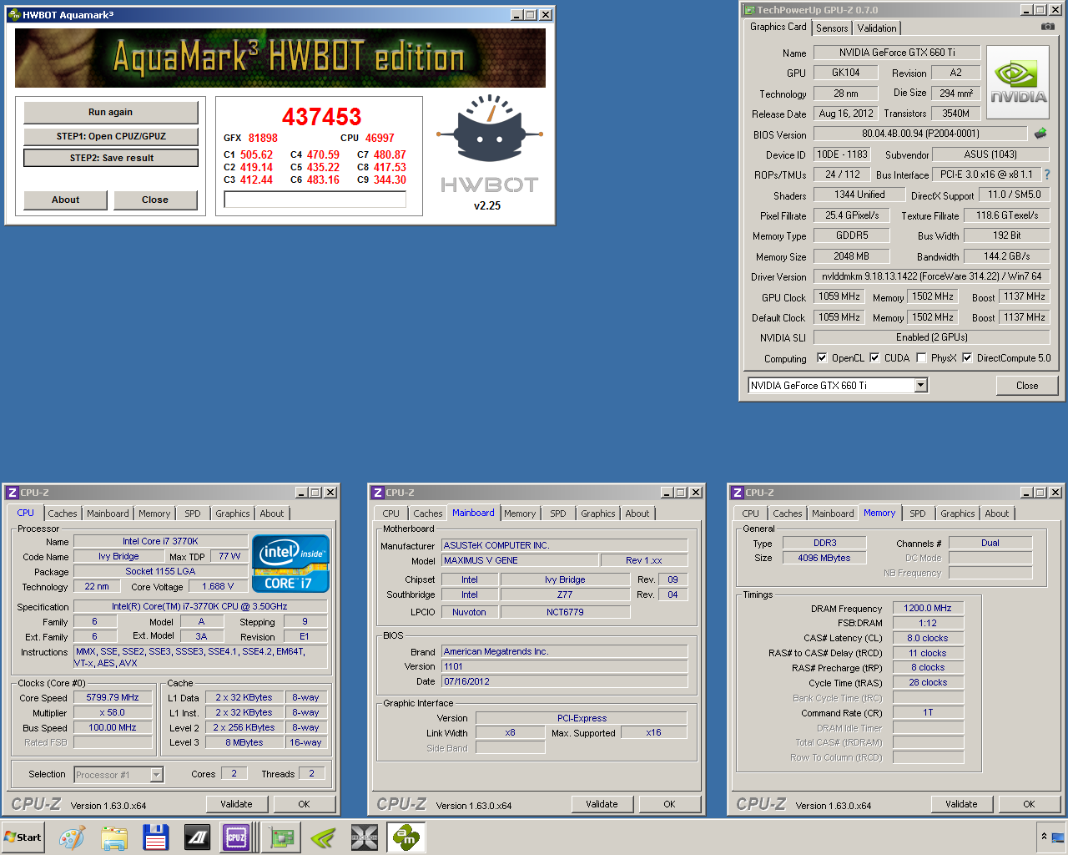Click the Bus Interface question mark icon

coord(1047,175)
